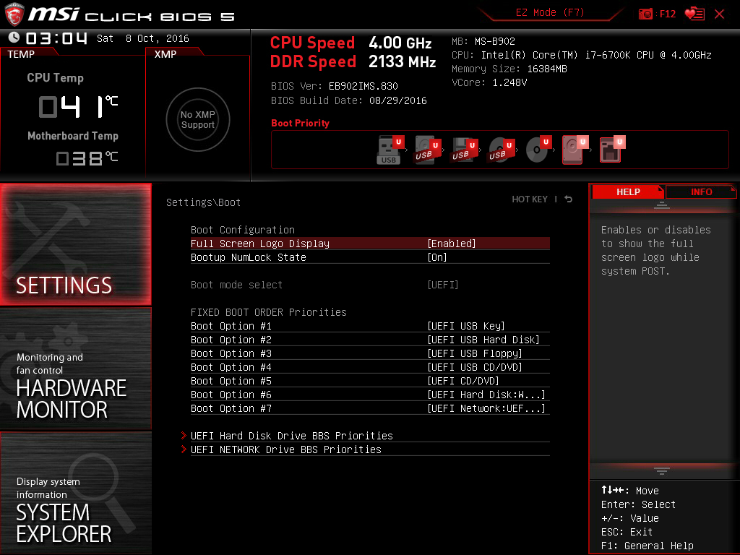
Task: Select the Hard Disk boot priority icon
Action: (575, 150)
